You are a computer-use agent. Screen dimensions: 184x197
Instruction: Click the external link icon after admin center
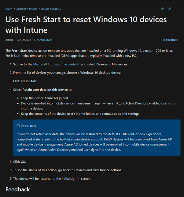78,64
